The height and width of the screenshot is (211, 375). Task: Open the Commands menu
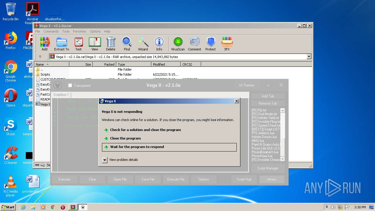tap(51, 31)
